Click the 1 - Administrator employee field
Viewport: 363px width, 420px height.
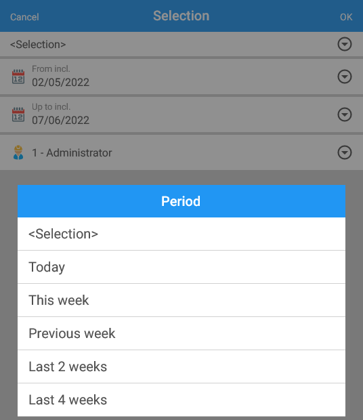tap(181, 152)
